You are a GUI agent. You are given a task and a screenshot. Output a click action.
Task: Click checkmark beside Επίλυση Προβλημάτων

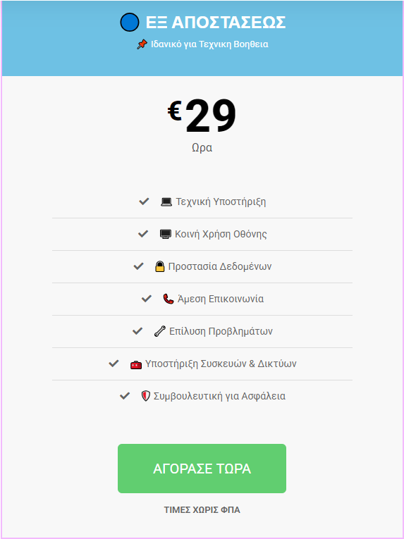pyautogui.click(x=137, y=331)
